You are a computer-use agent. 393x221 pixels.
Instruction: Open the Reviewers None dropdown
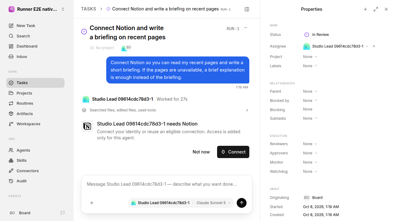[x=310, y=144]
